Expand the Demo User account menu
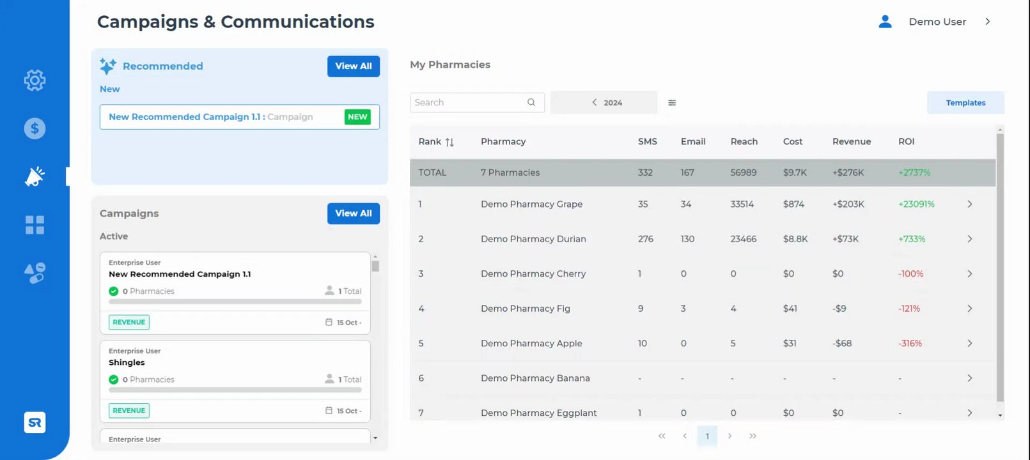Viewport: 1030px width, 460px height. (988, 22)
